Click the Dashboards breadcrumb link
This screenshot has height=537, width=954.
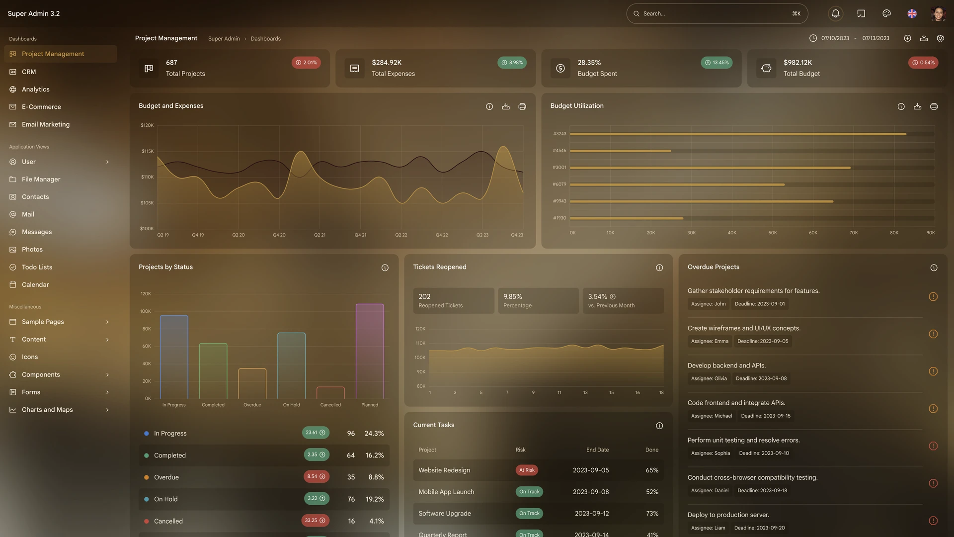(x=265, y=39)
